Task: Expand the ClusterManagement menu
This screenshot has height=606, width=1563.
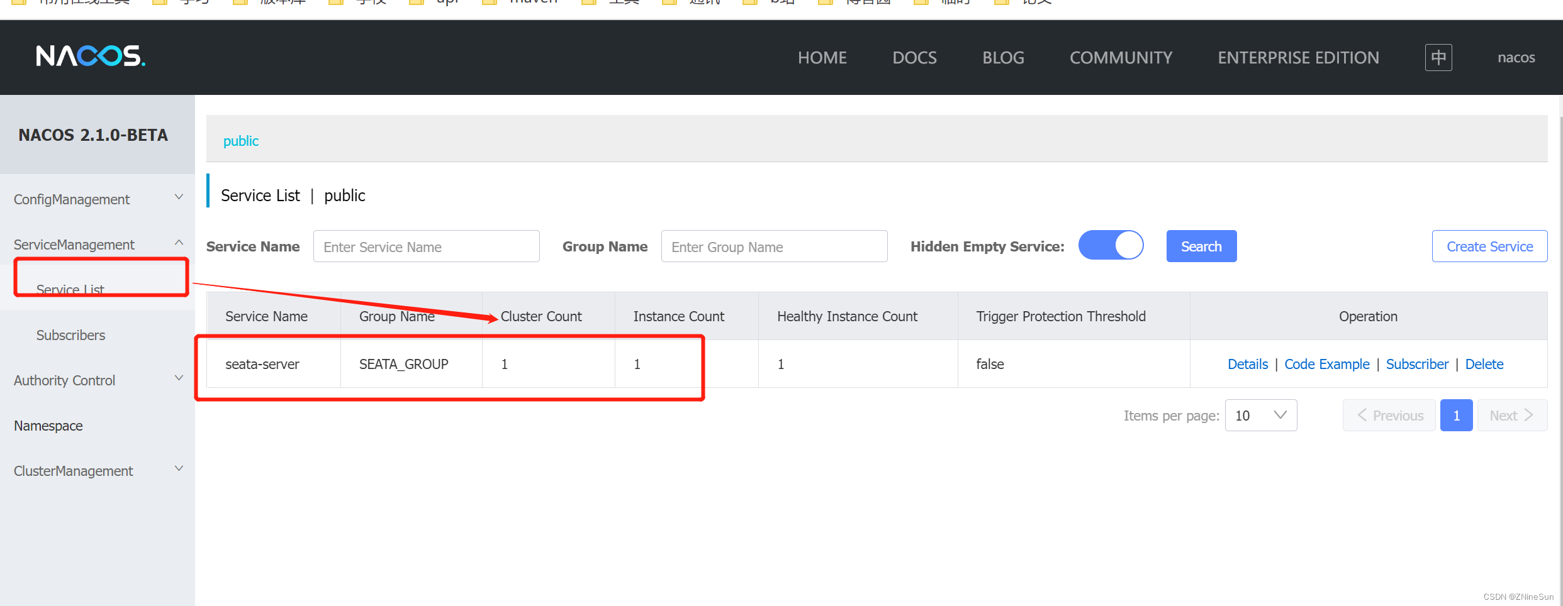Action: pyautogui.click(x=98, y=471)
